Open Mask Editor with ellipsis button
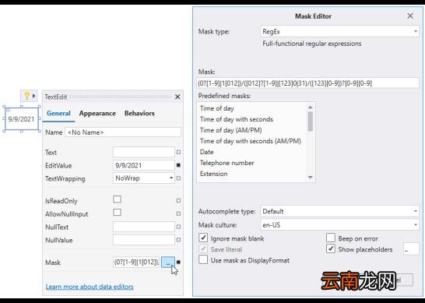The height and width of the screenshot is (303, 425). point(168,262)
